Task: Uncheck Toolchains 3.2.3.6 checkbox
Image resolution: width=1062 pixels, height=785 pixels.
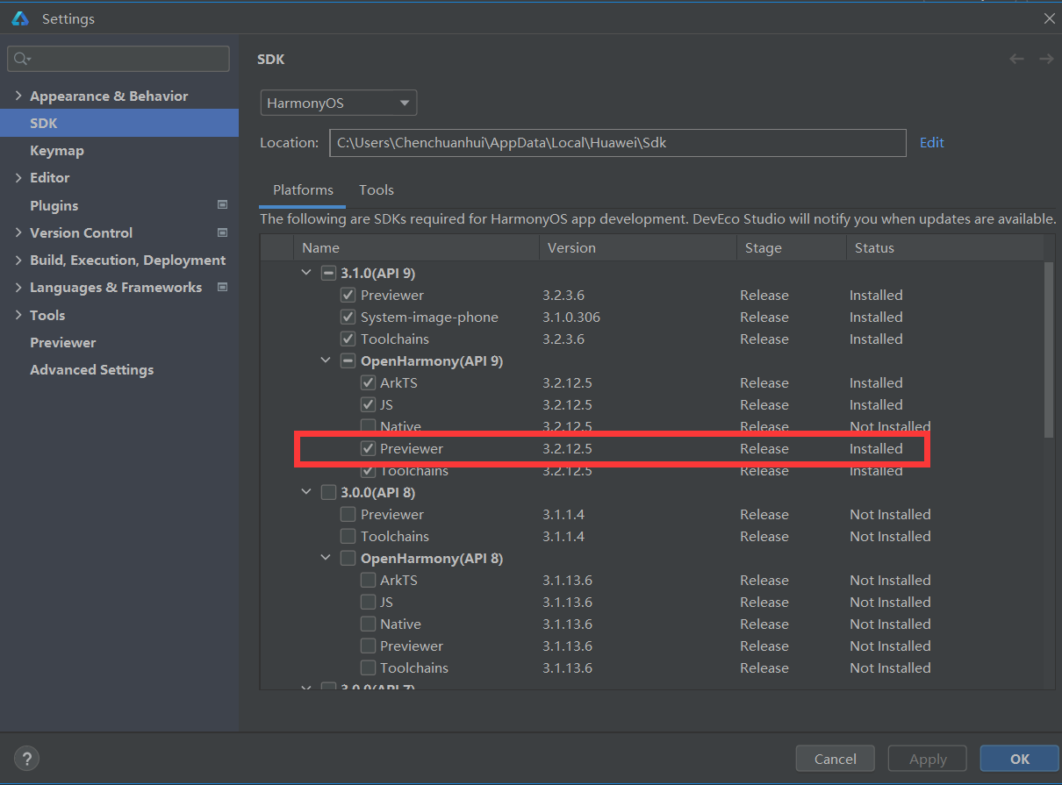Action: (x=348, y=339)
